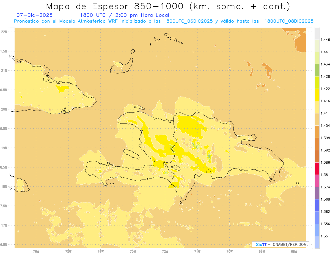Click the colorbar value 1.422

[x=325, y=89]
